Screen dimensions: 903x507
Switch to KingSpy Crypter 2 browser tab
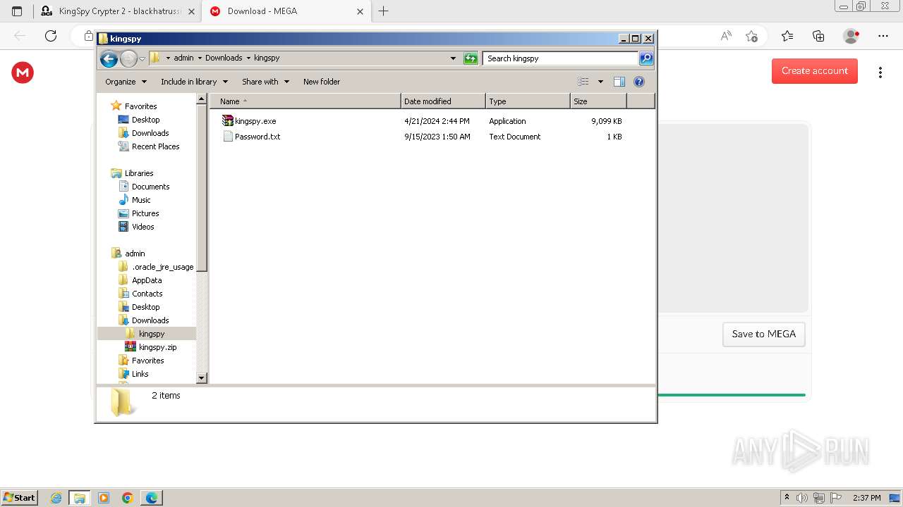coord(116,11)
